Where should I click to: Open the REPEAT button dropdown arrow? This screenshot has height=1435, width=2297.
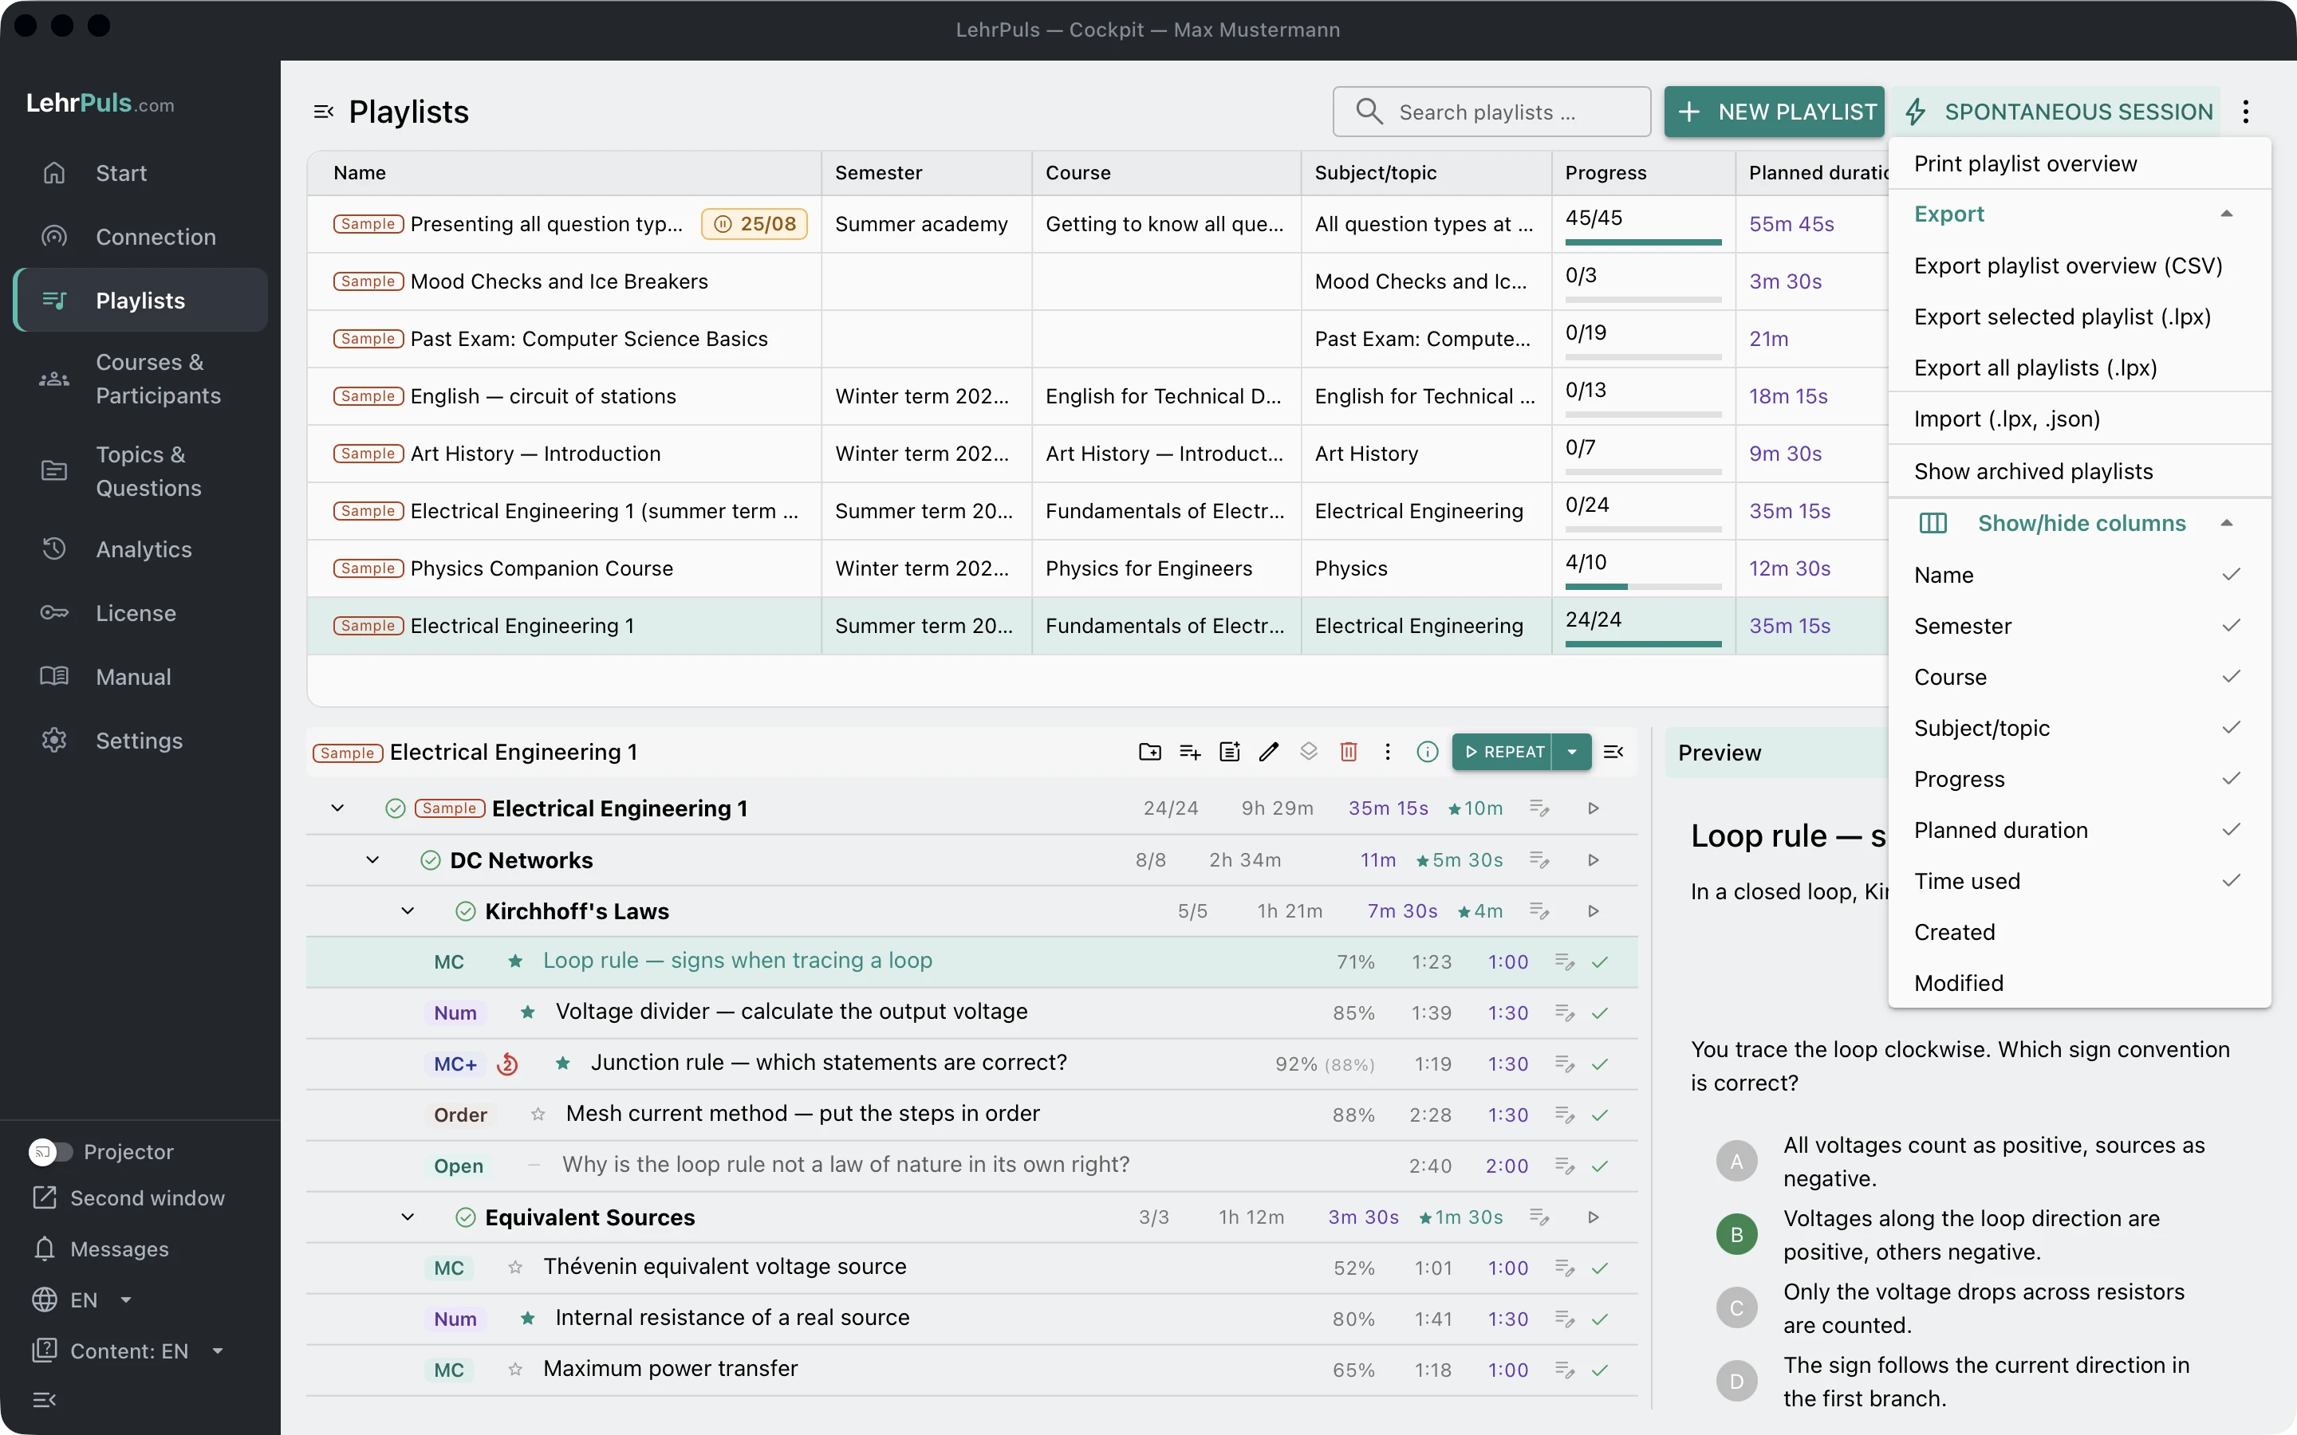pyautogui.click(x=1572, y=752)
